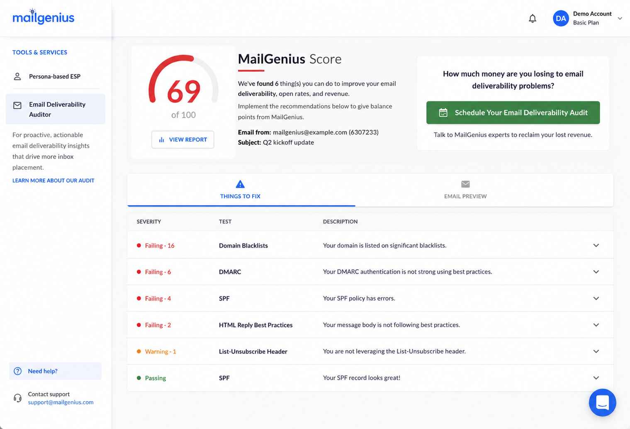Click the Passing severity label
The height and width of the screenshot is (429, 630).
tap(156, 378)
